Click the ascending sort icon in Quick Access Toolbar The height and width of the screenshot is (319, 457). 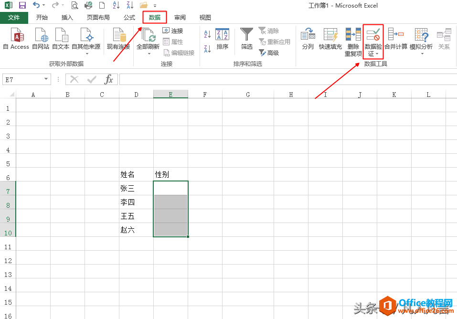pos(116,4)
